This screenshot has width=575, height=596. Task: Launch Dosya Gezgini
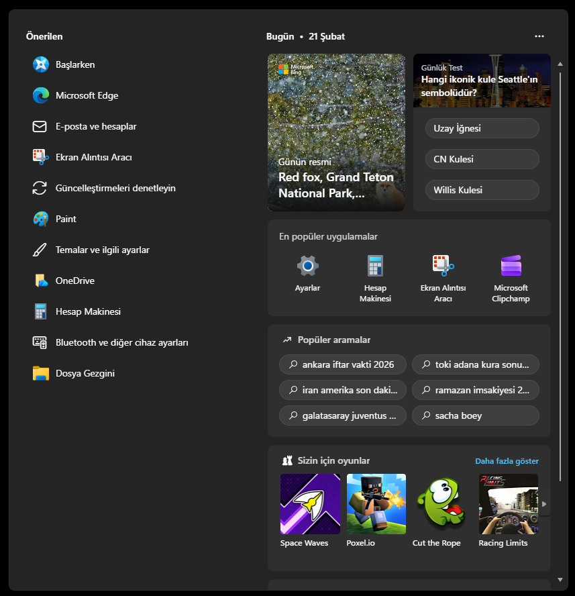[74, 373]
